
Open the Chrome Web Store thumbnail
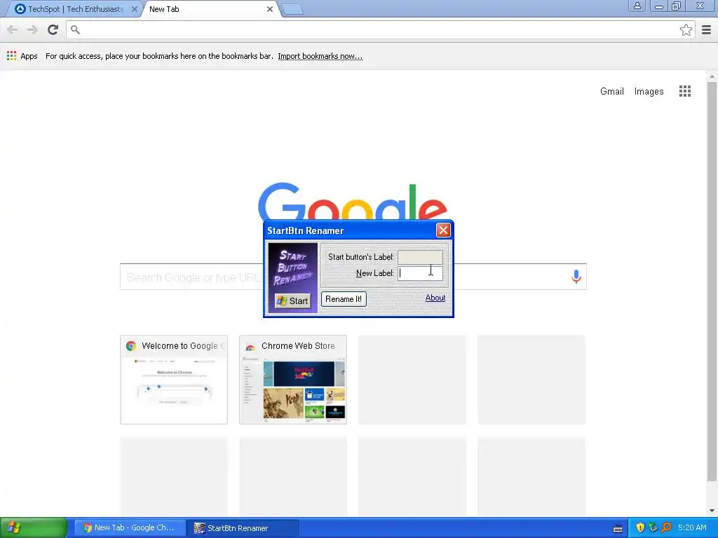click(292, 379)
